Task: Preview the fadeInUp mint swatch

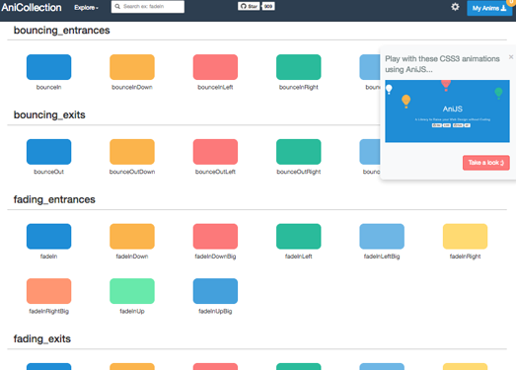Action: coord(132,291)
